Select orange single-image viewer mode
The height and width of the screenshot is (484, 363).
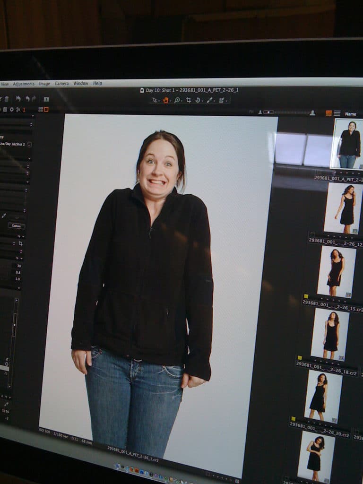46,109
